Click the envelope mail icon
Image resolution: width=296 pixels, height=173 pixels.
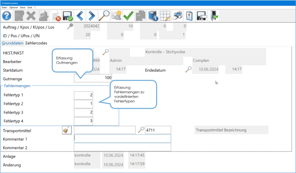tap(116, 16)
